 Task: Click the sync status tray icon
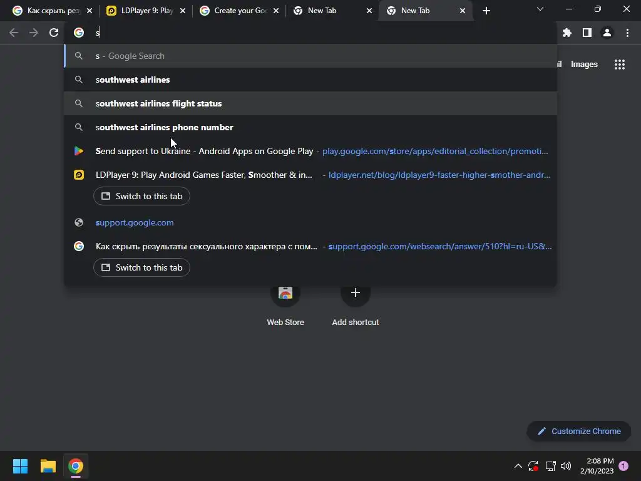click(x=533, y=466)
